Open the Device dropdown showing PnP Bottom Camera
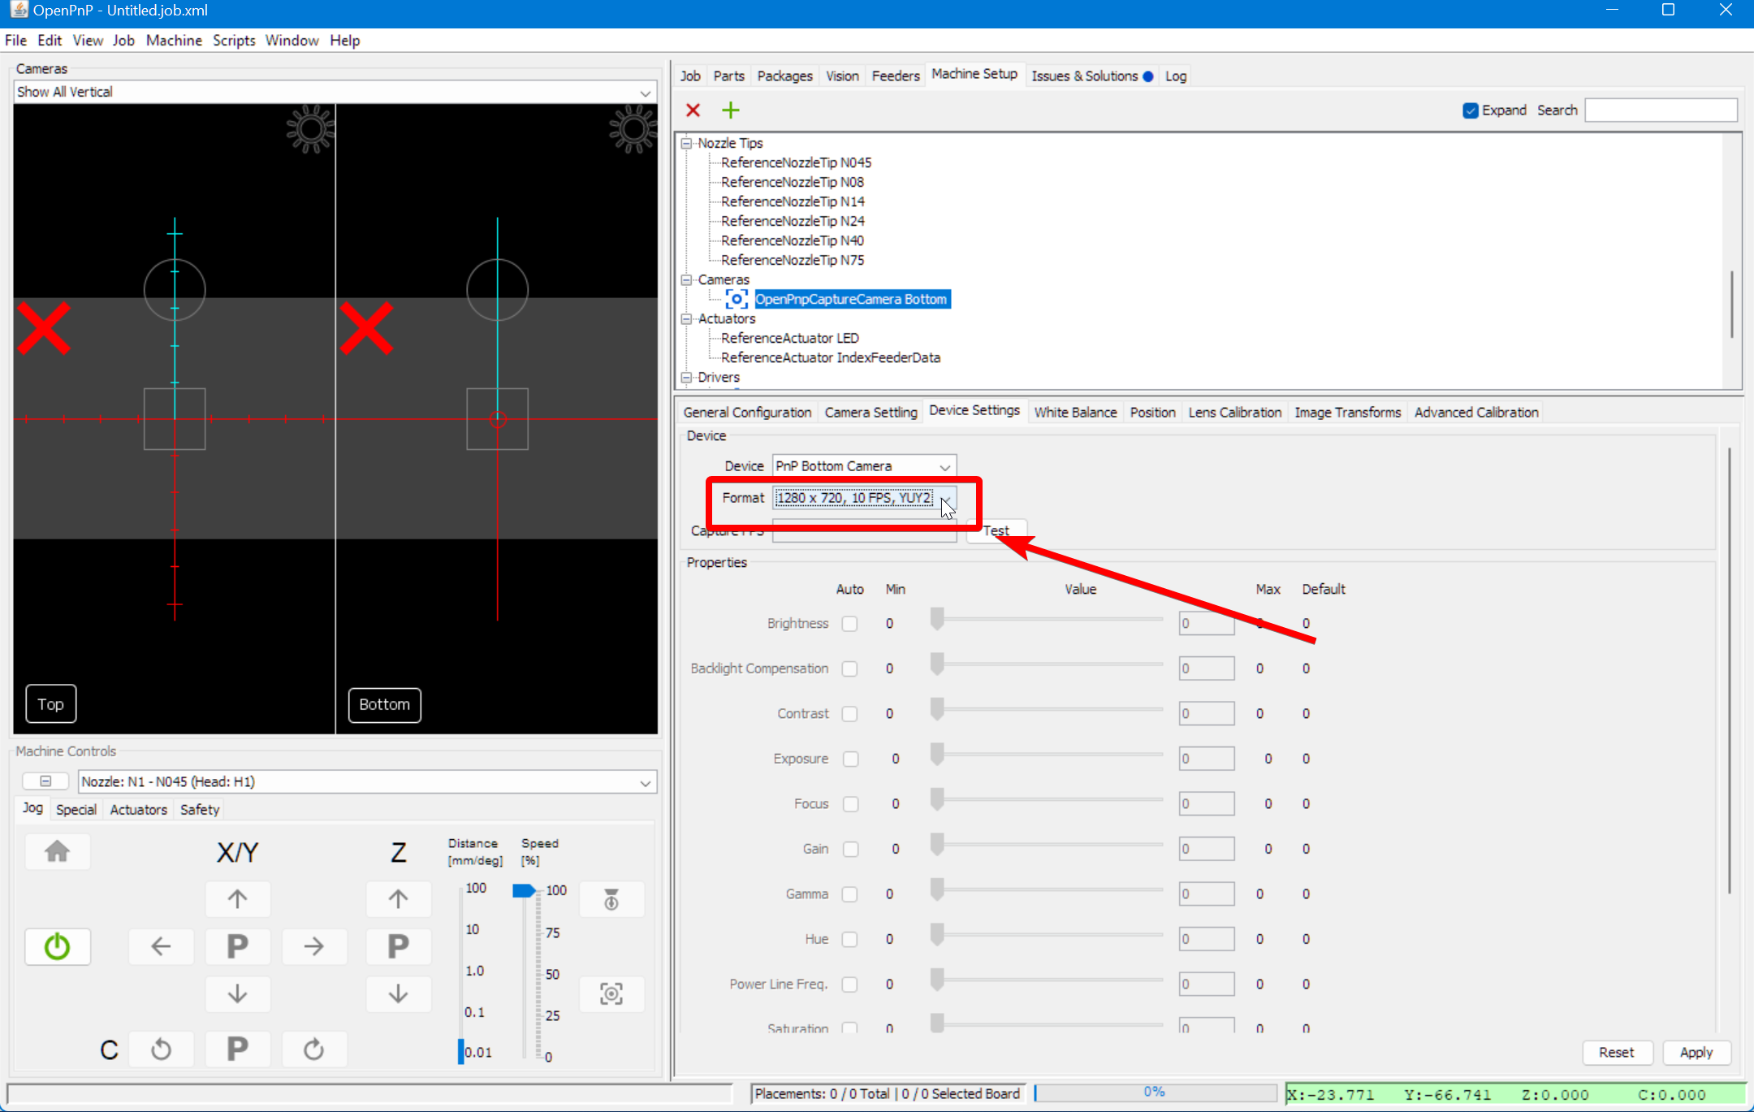 (944, 466)
